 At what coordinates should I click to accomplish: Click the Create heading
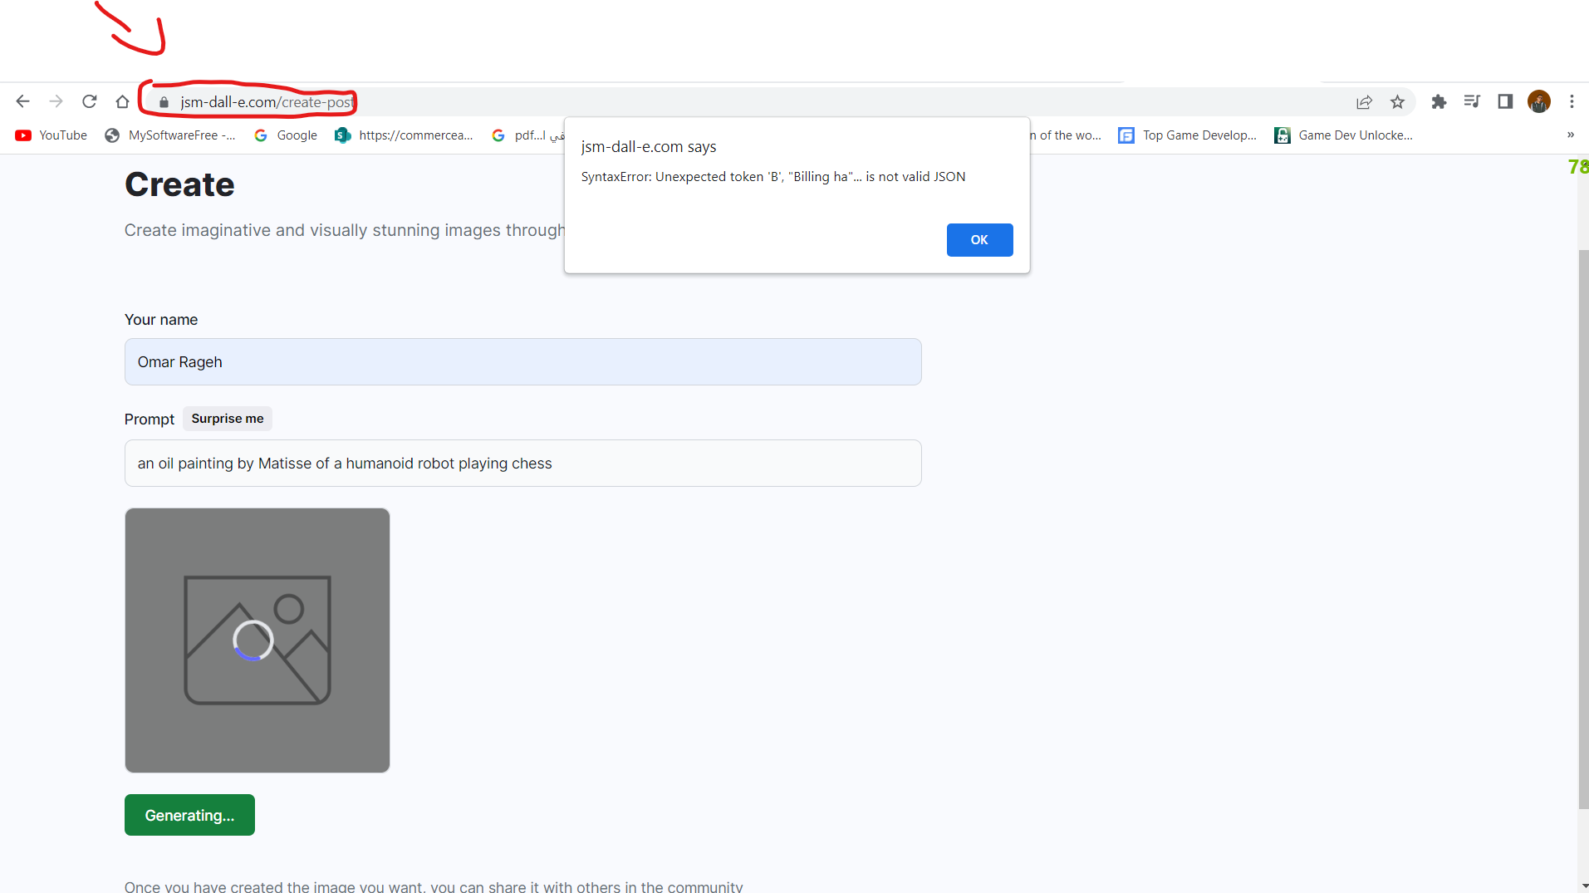[x=179, y=184]
